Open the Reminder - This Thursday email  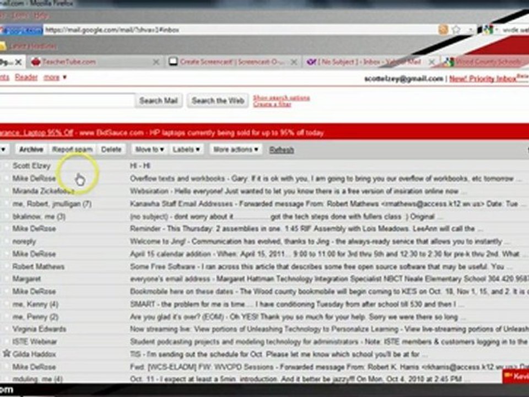click(x=264, y=228)
